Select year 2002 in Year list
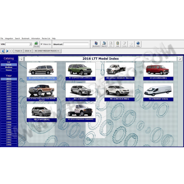Image resolution: width=184 pixels, height=184 pixels. point(9,114)
